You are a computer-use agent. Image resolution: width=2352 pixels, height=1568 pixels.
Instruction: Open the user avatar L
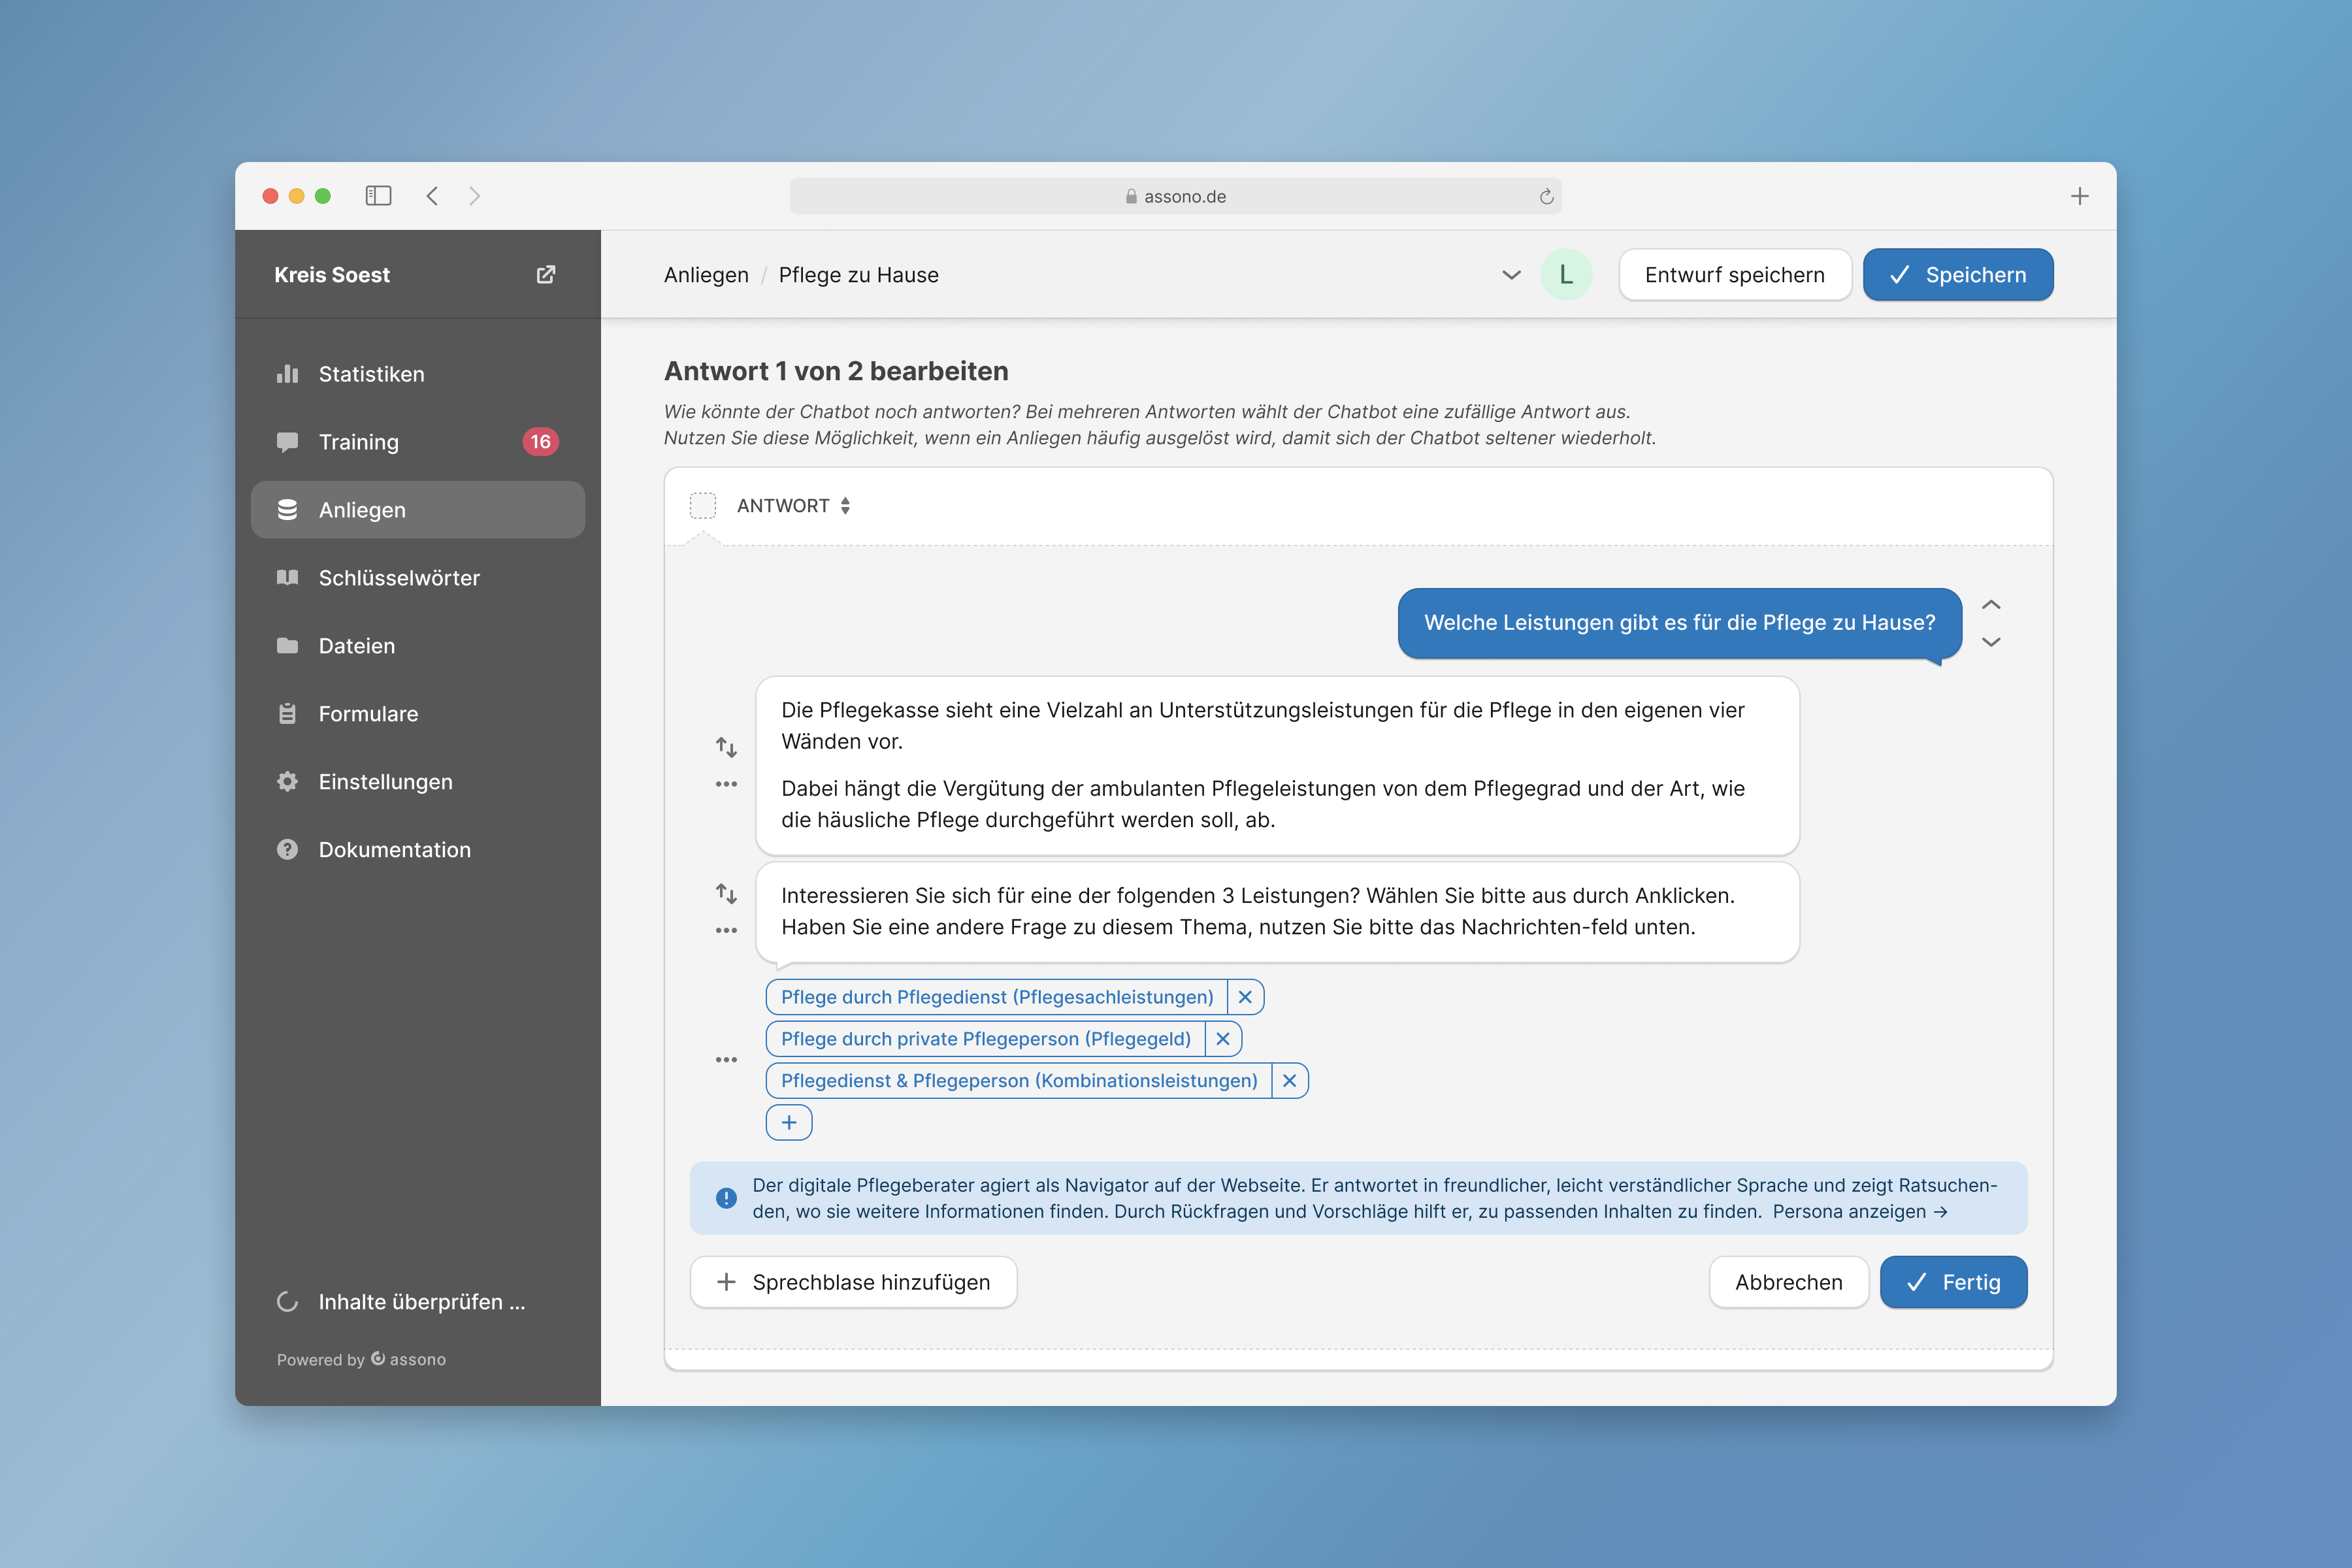pos(1566,275)
